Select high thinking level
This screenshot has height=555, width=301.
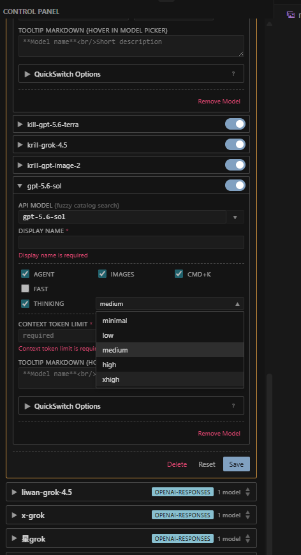[170, 365]
